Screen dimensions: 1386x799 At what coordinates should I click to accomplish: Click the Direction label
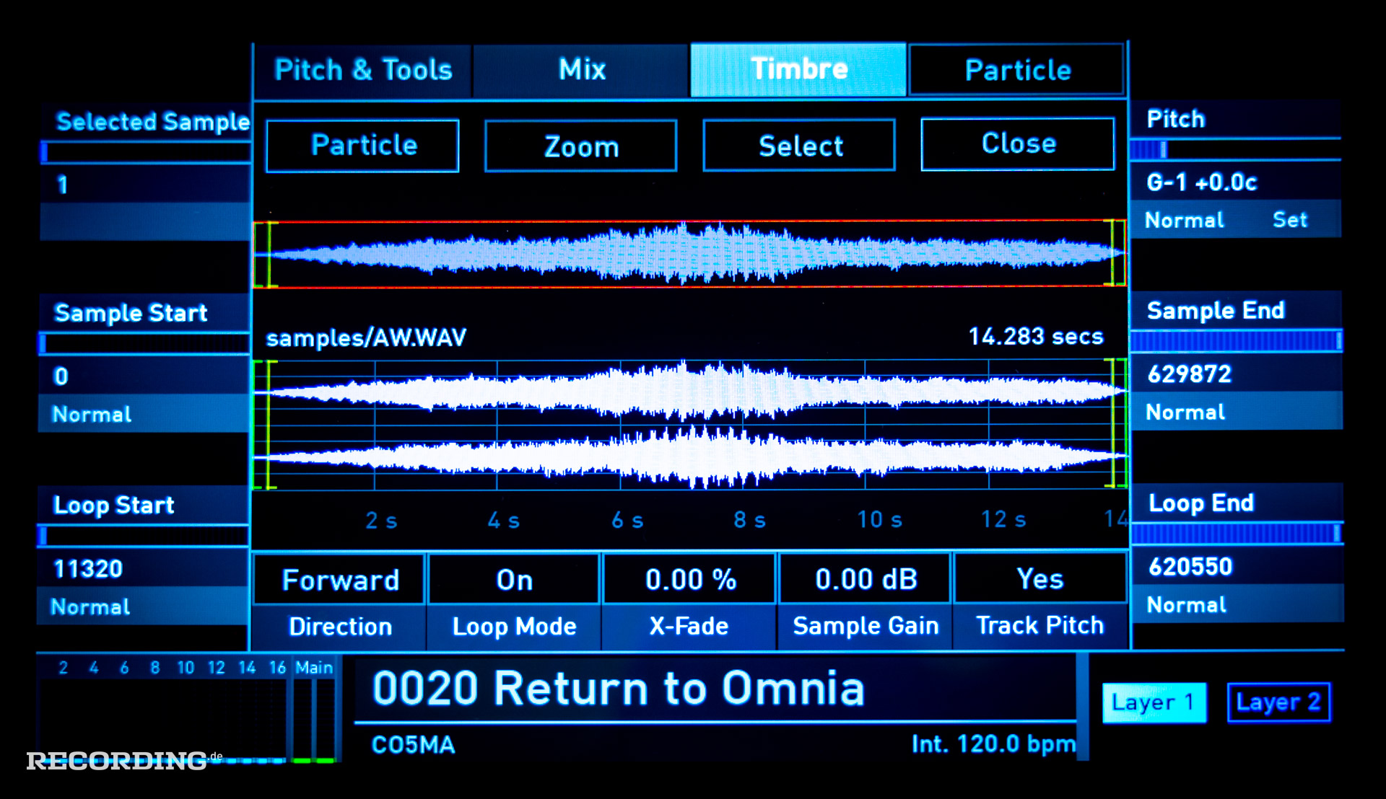point(340,627)
